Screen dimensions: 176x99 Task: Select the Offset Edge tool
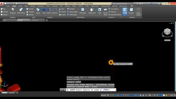click(72, 15)
